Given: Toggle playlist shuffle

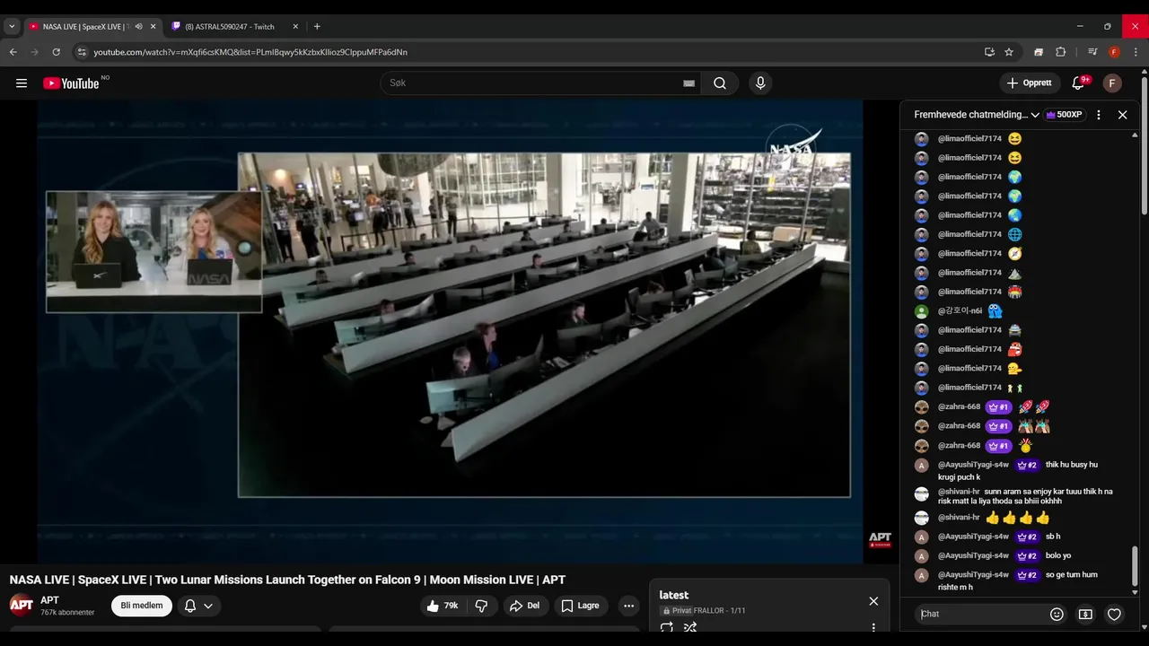Looking at the screenshot, I should click(689, 627).
